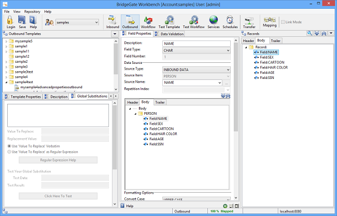This screenshot has width=337, height=216.
Task: Minimize the Help panel
Action: (x=231, y=206)
